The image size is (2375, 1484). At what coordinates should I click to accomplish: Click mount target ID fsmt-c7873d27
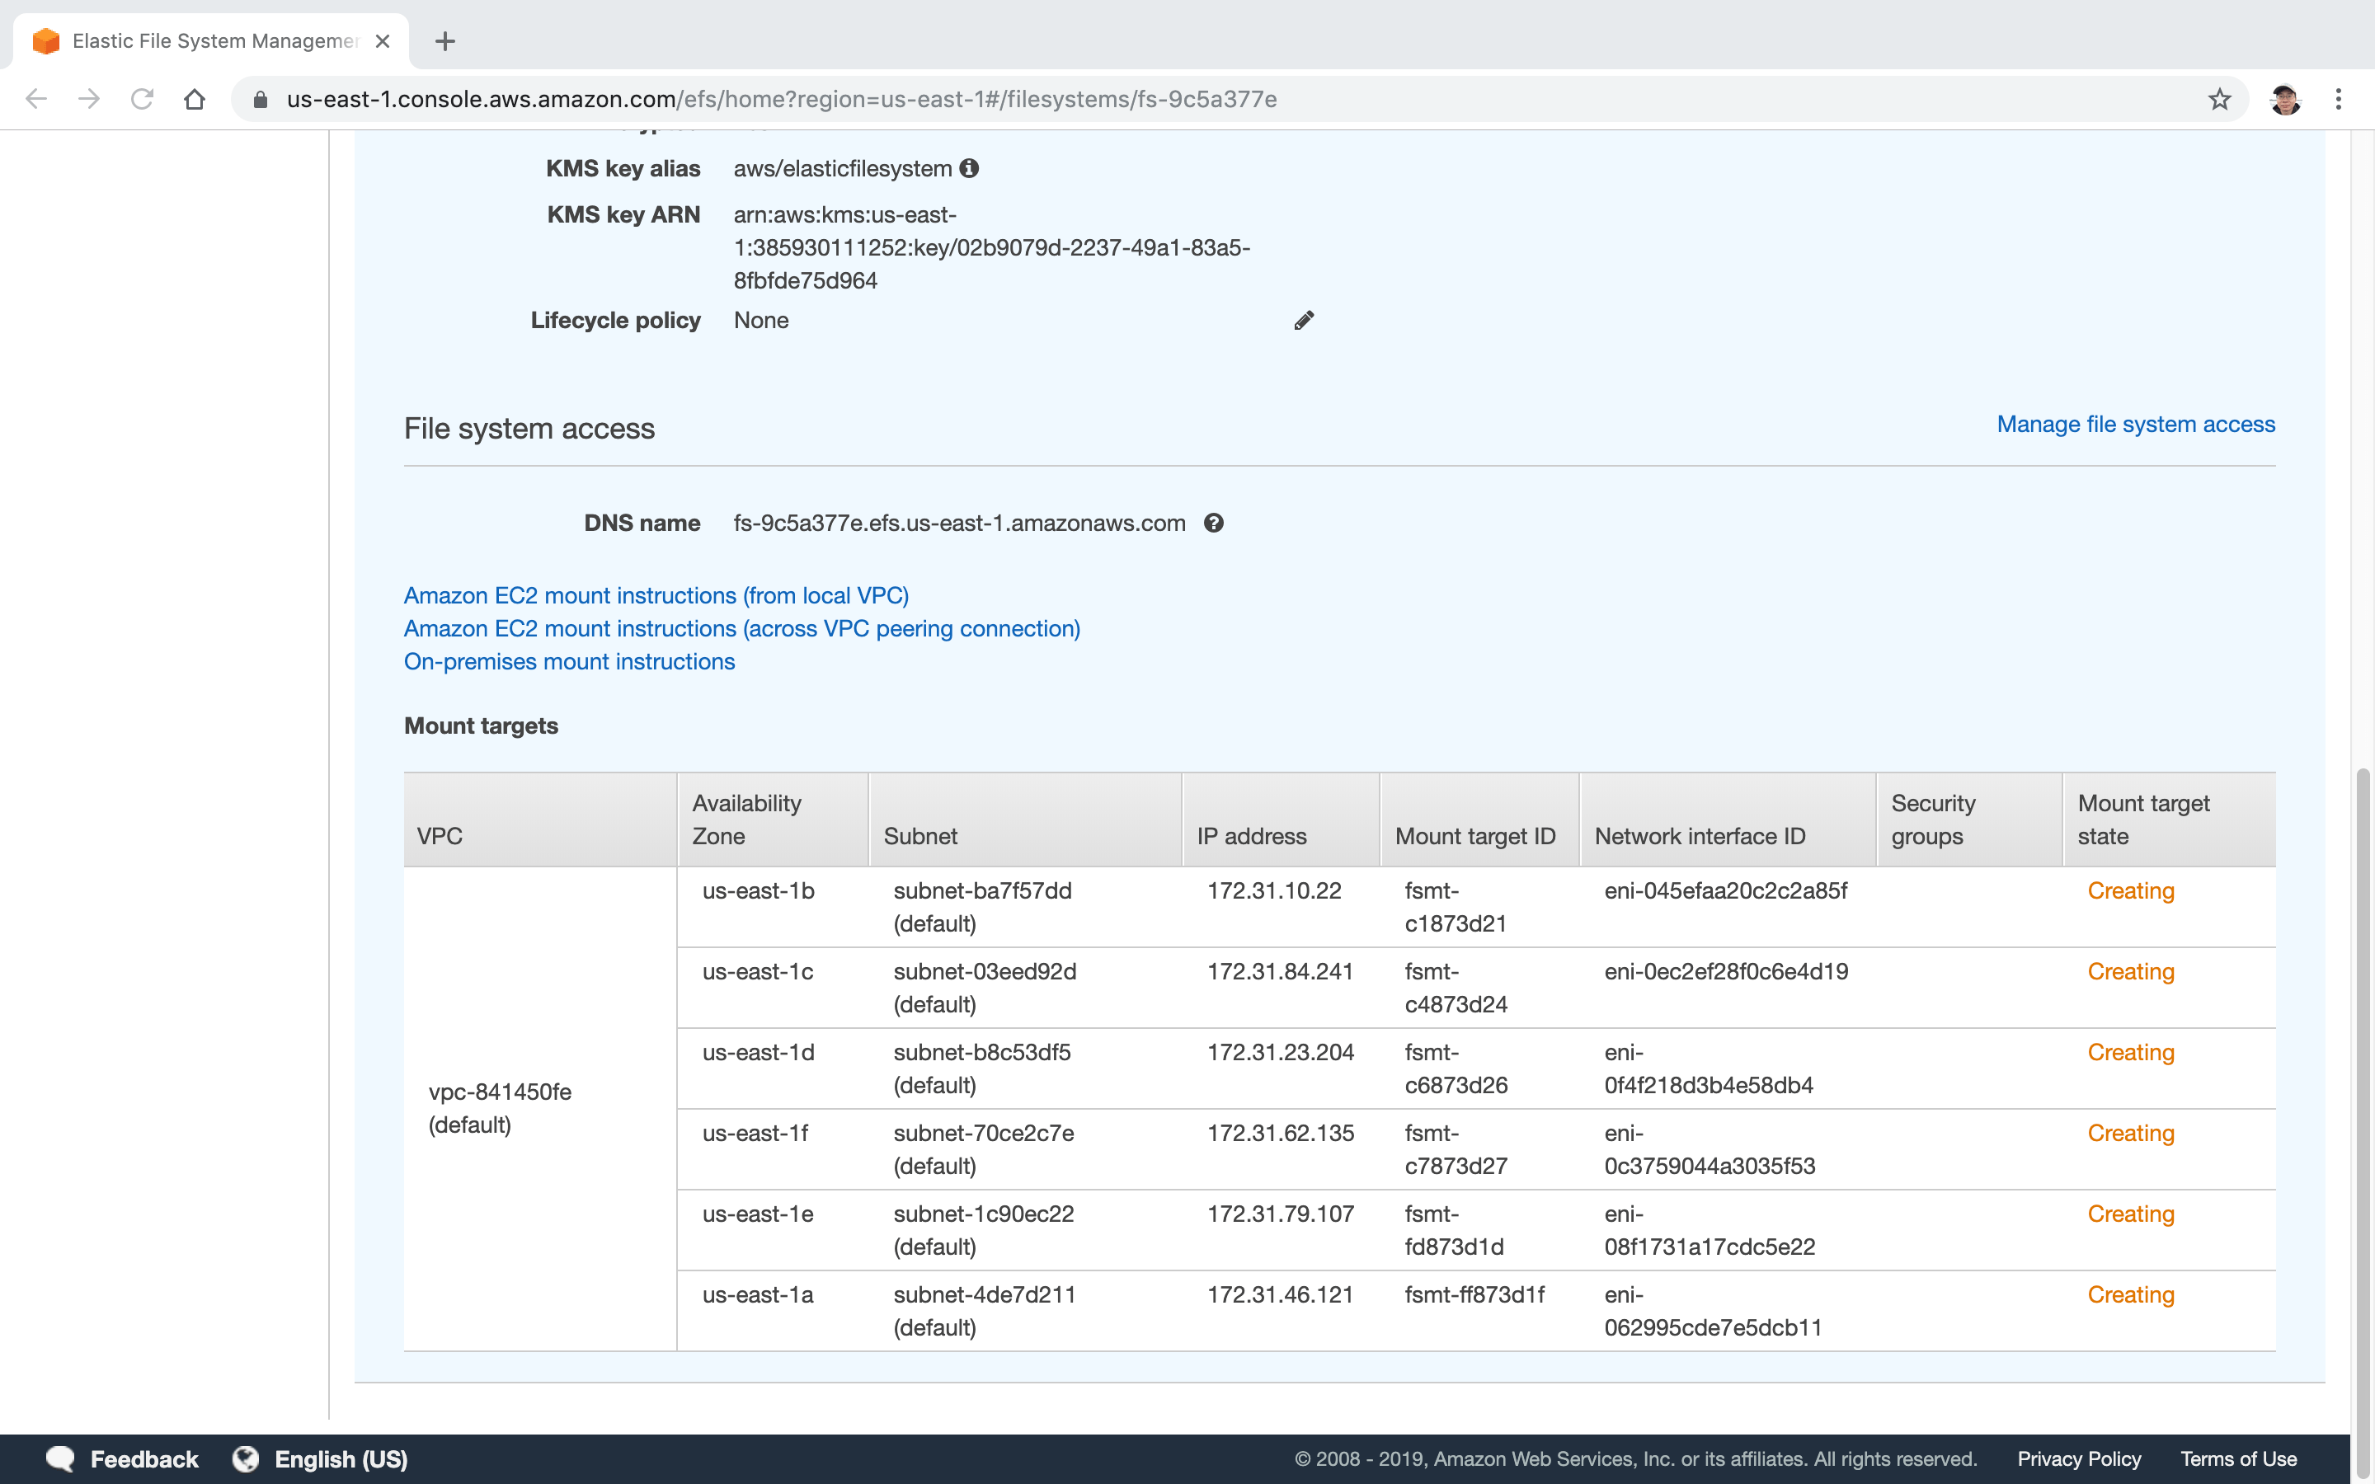1456,1149
